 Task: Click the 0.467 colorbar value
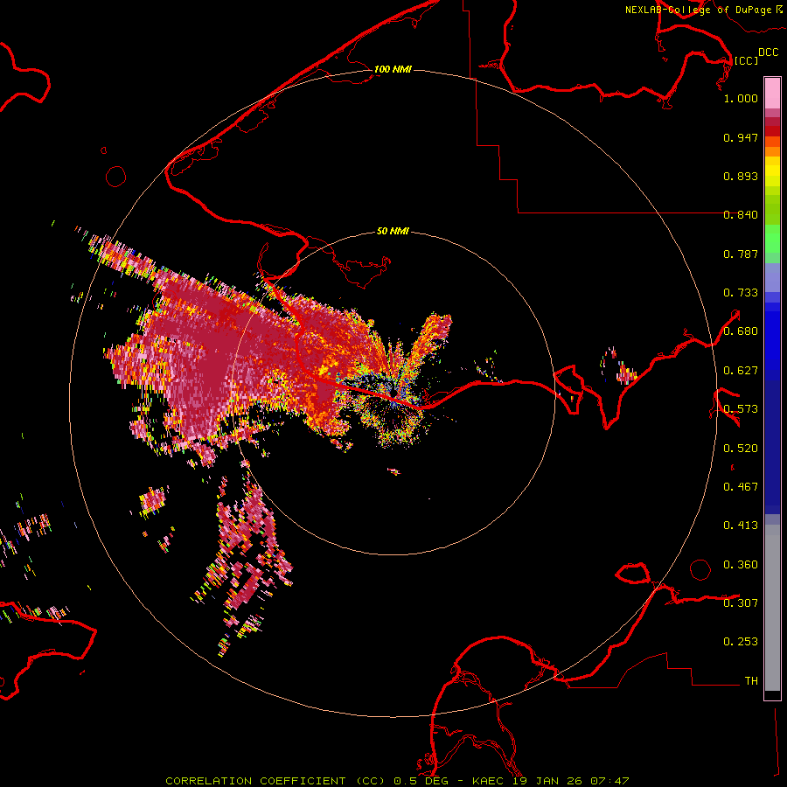pos(741,487)
